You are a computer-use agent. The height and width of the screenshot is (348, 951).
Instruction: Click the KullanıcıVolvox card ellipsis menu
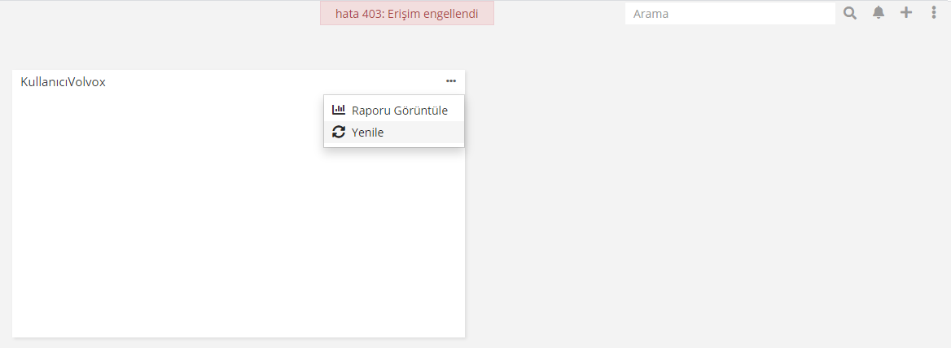click(450, 81)
